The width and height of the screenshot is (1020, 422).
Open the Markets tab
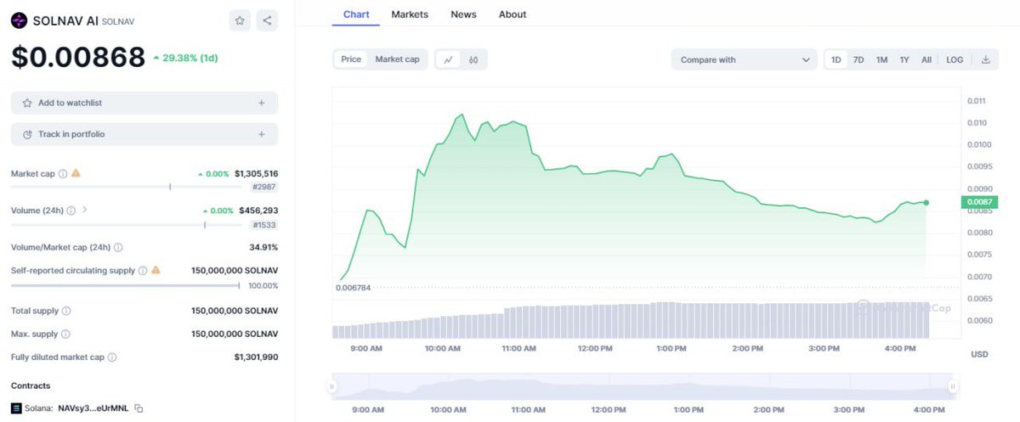tap(410, 14)
